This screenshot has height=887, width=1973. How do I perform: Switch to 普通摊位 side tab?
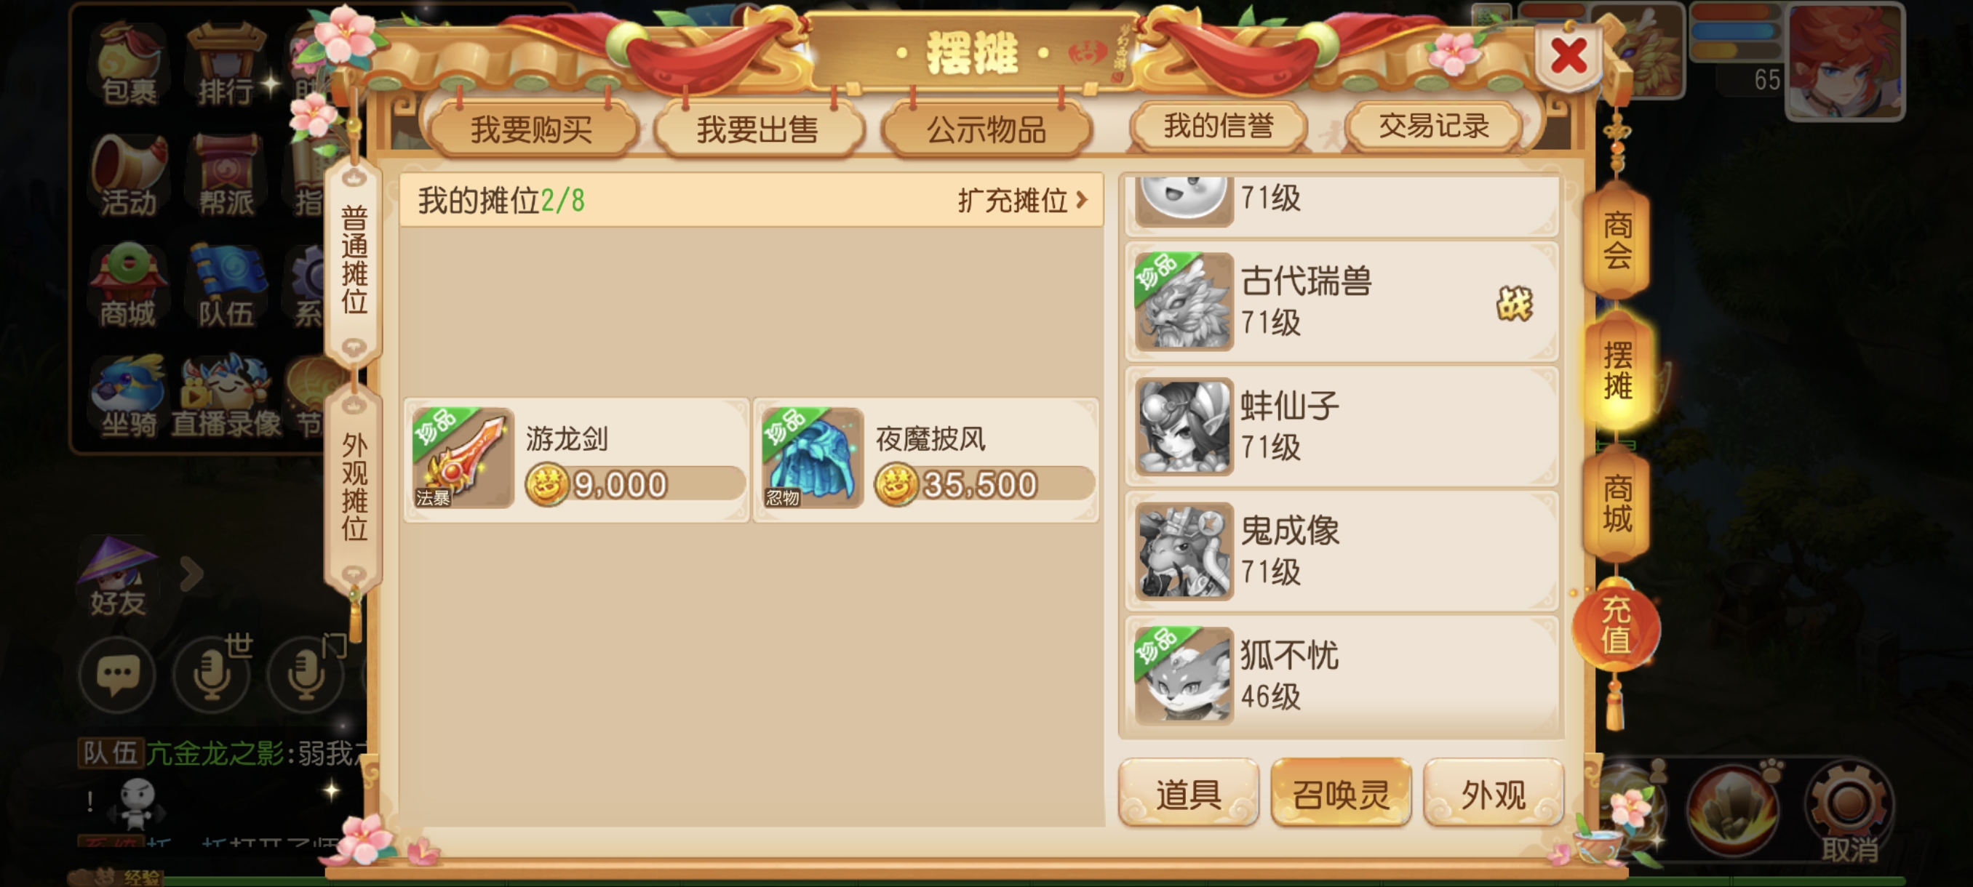354,260
